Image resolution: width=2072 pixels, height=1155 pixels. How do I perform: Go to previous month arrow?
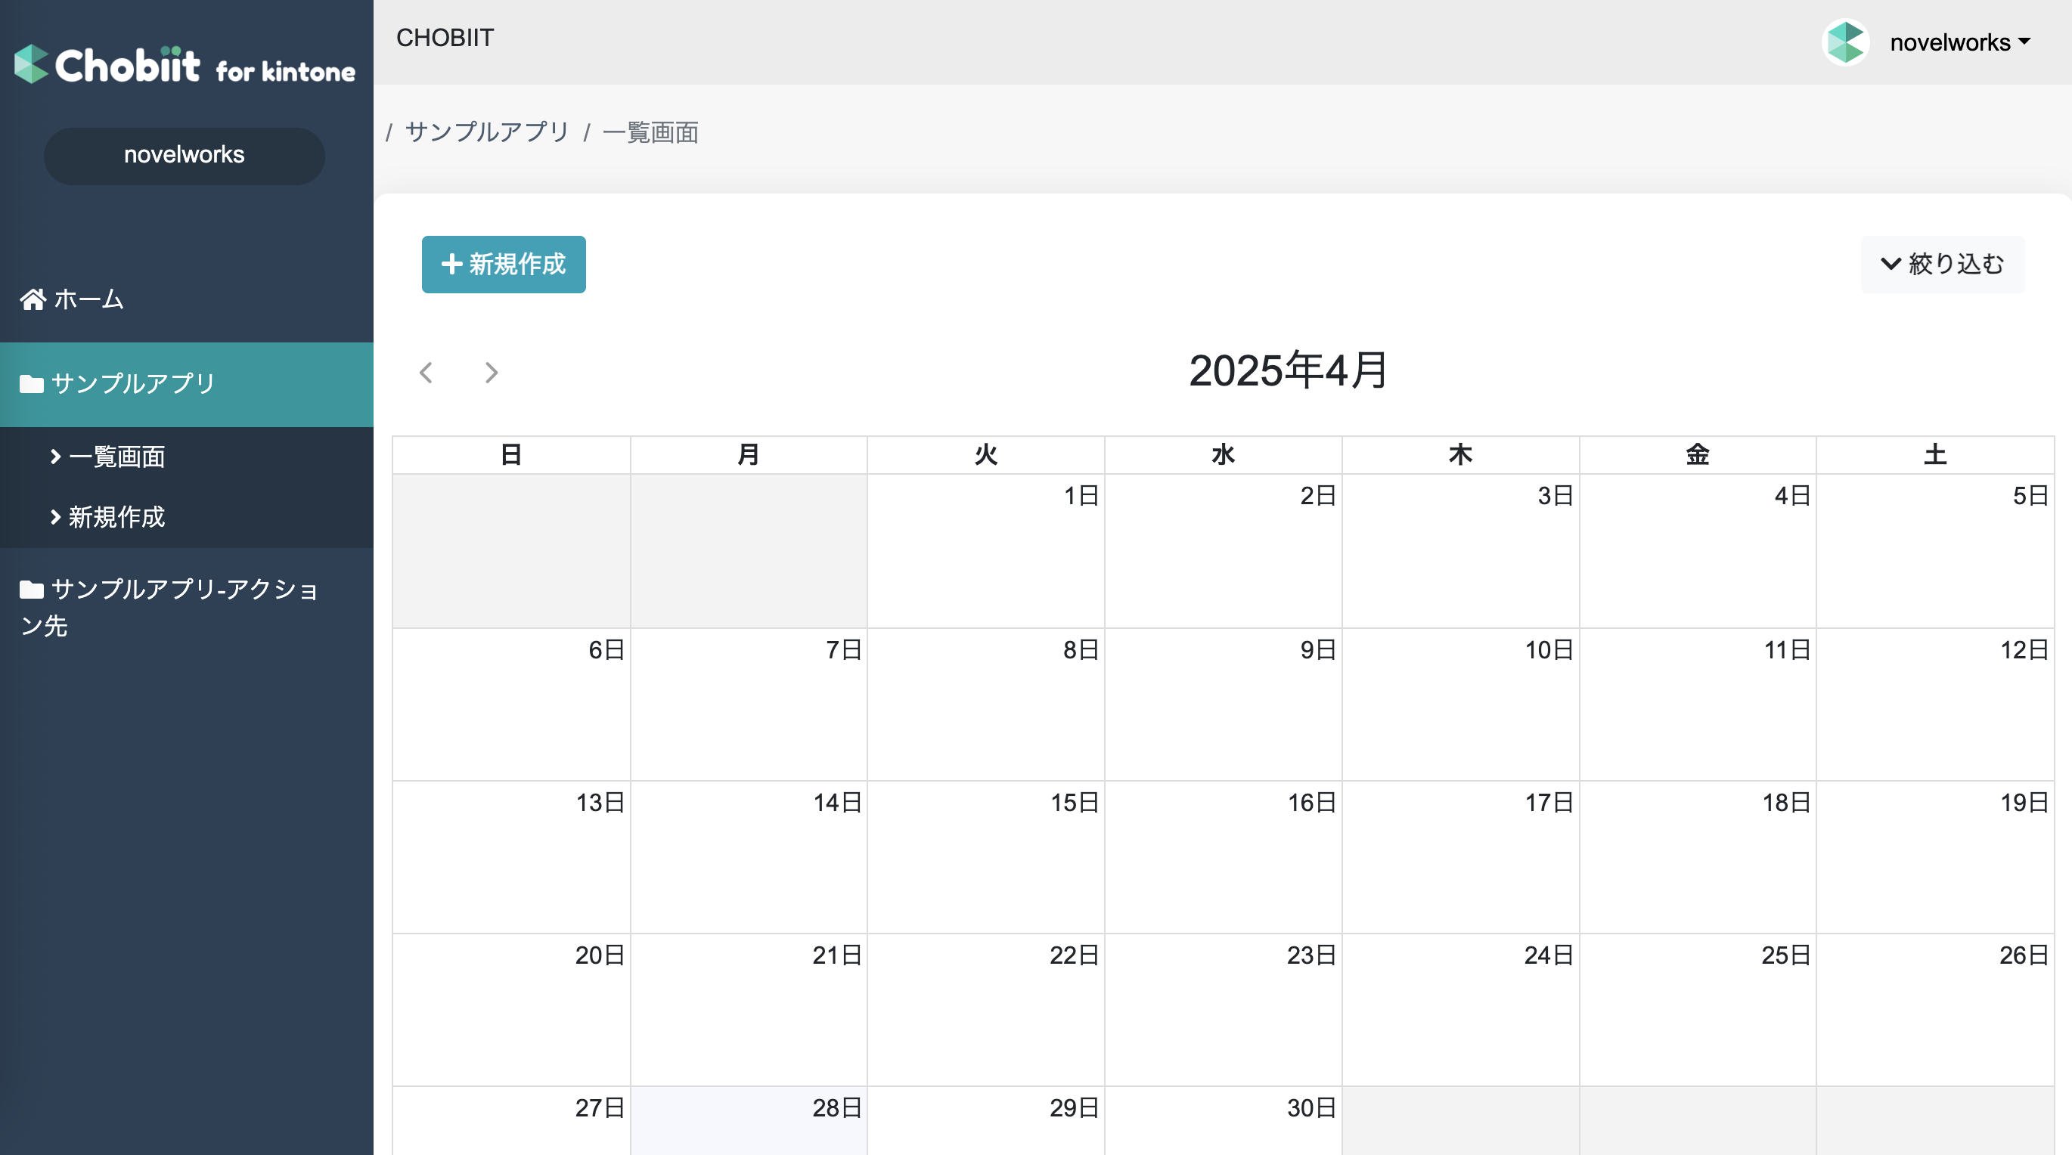click(x=426, y=372)
